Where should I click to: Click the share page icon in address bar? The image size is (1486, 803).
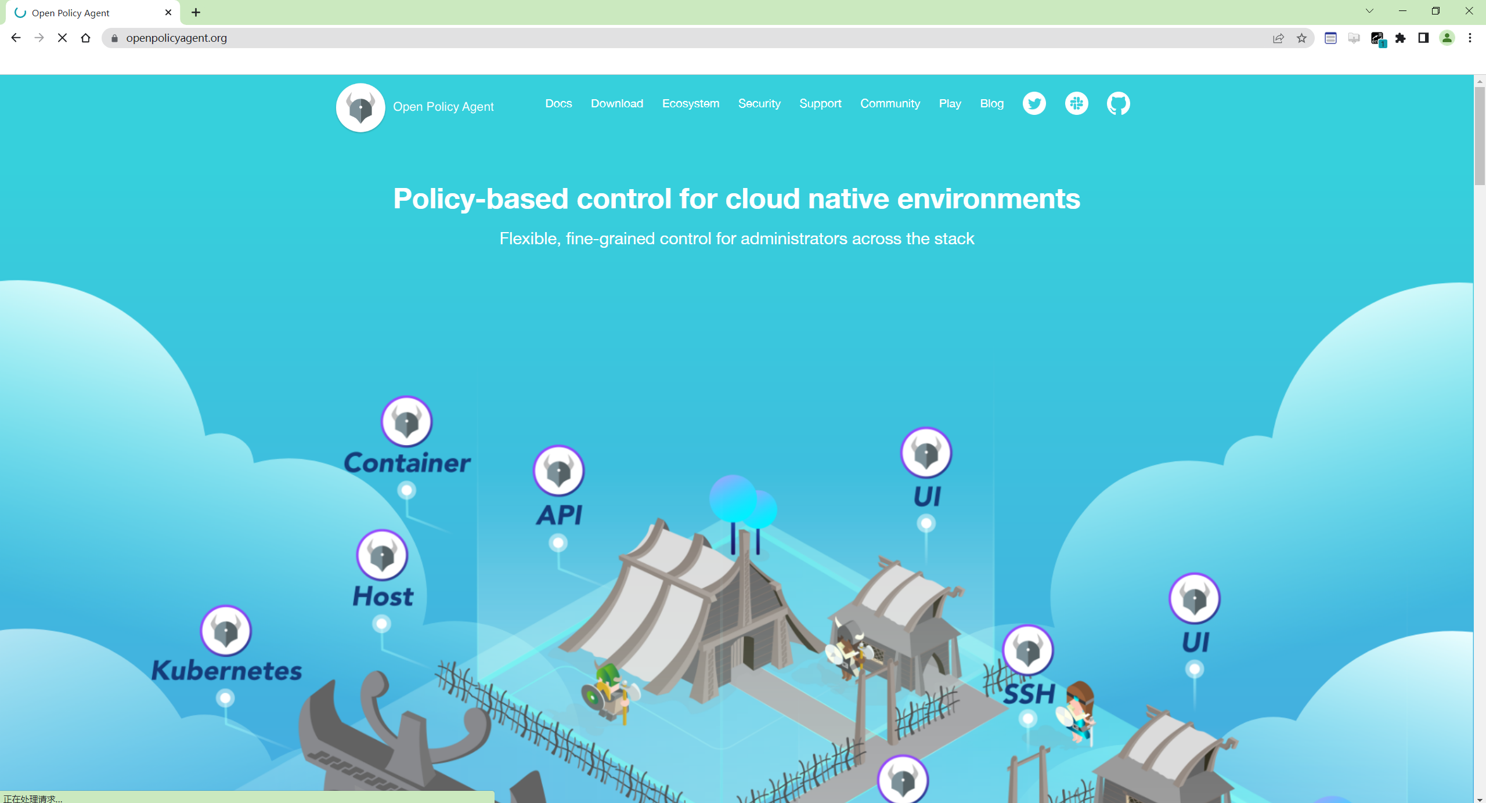(1278, 38)
